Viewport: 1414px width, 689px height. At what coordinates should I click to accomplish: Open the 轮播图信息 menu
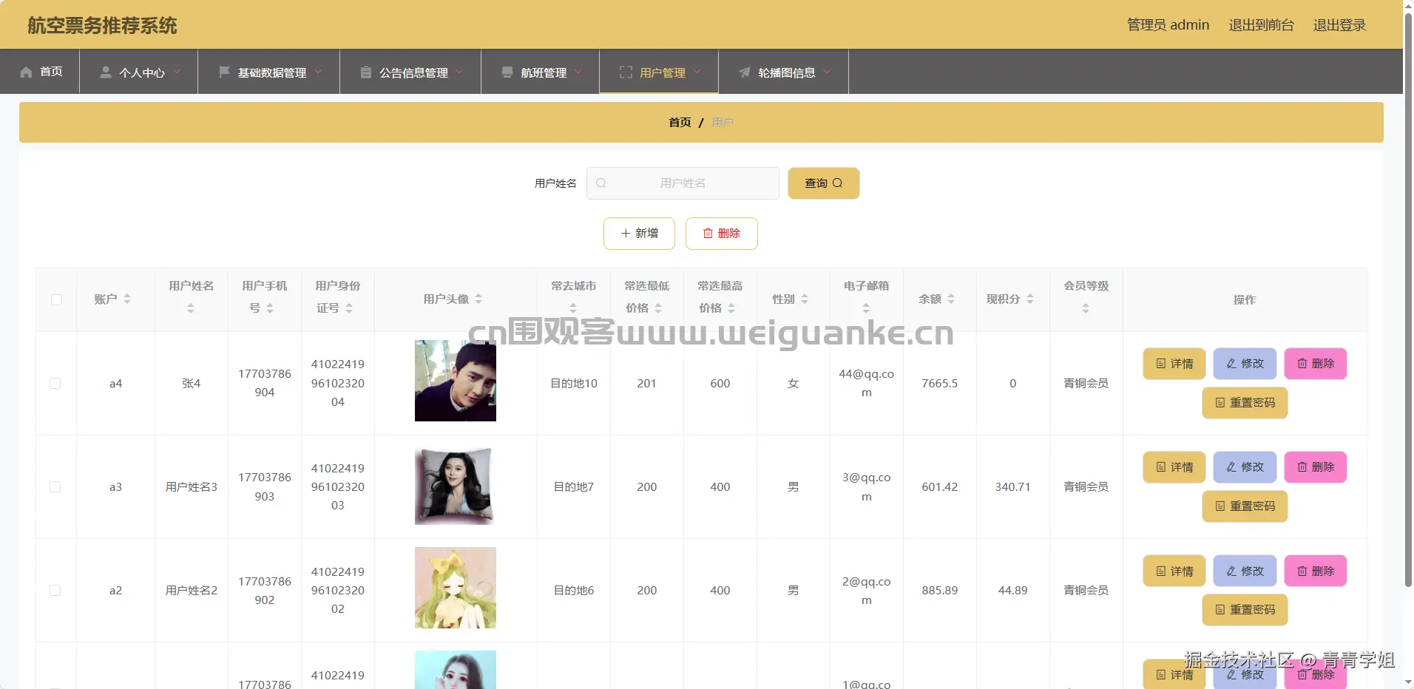point(784,72)
